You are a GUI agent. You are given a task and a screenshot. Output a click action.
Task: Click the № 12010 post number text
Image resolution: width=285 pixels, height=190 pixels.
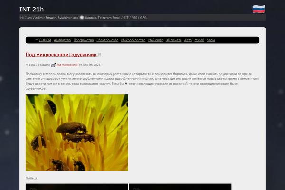click(31, 65)
